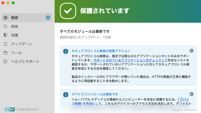Click the Protection (保護) shield icon

(5, 35)
